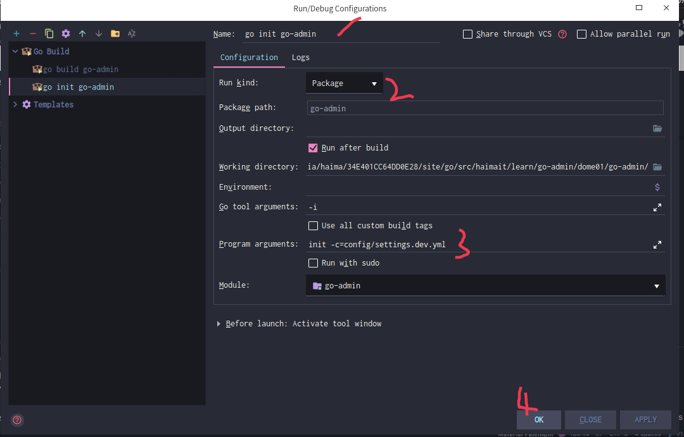Screen dimensions: 684x437
Task: Click into the Output directory field
Action: [479, 128]
